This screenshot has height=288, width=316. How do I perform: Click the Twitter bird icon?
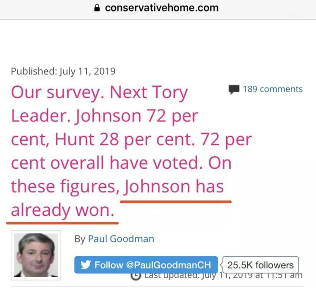(x=86, y=265)
